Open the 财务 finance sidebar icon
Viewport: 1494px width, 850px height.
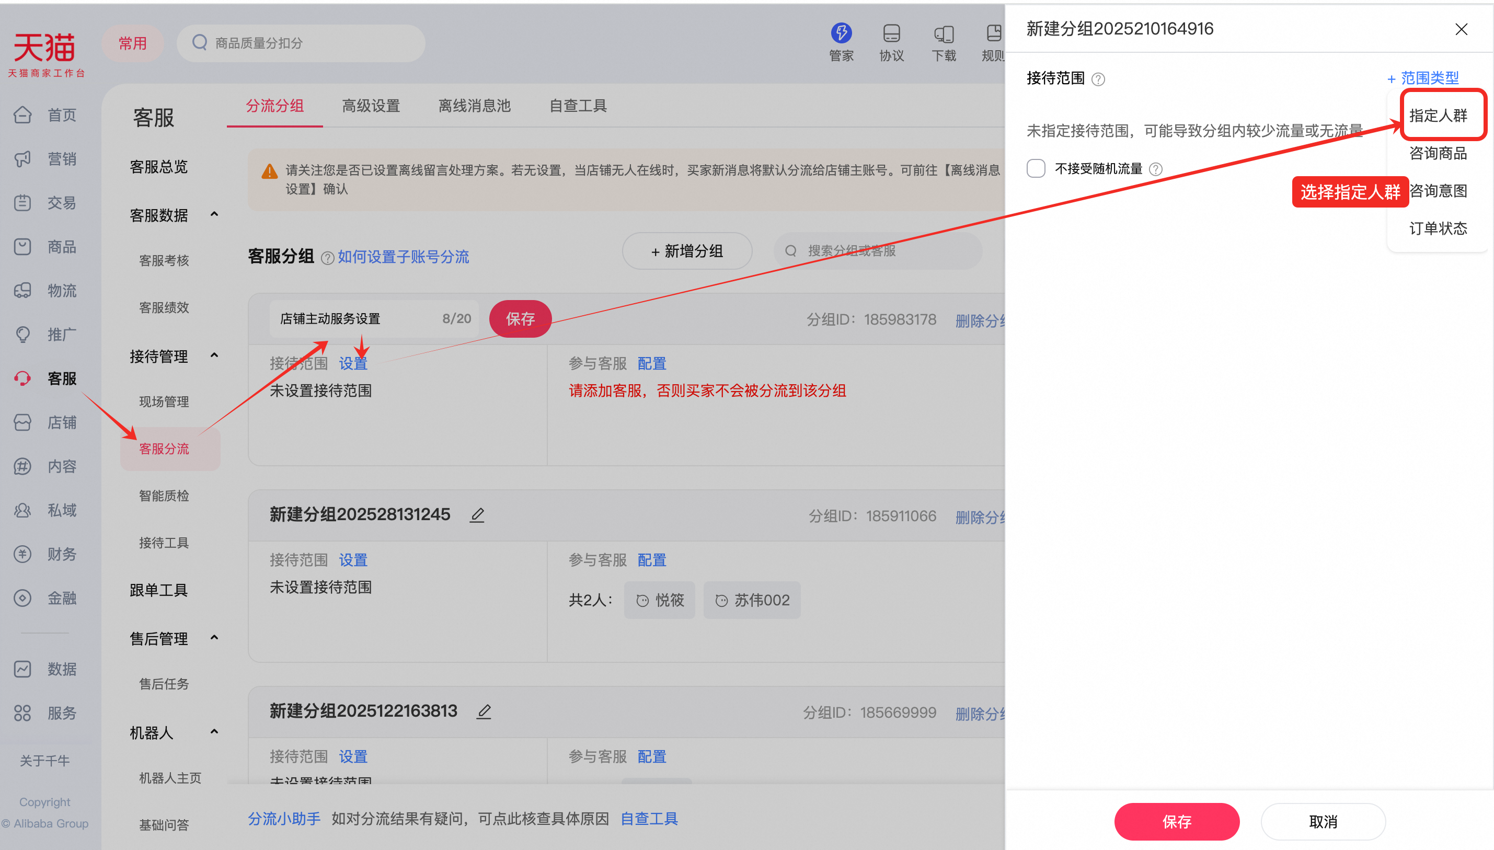click(22, 554)
